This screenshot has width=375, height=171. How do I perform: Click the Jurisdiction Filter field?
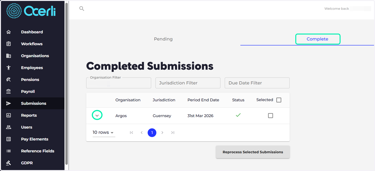point(188,83)
